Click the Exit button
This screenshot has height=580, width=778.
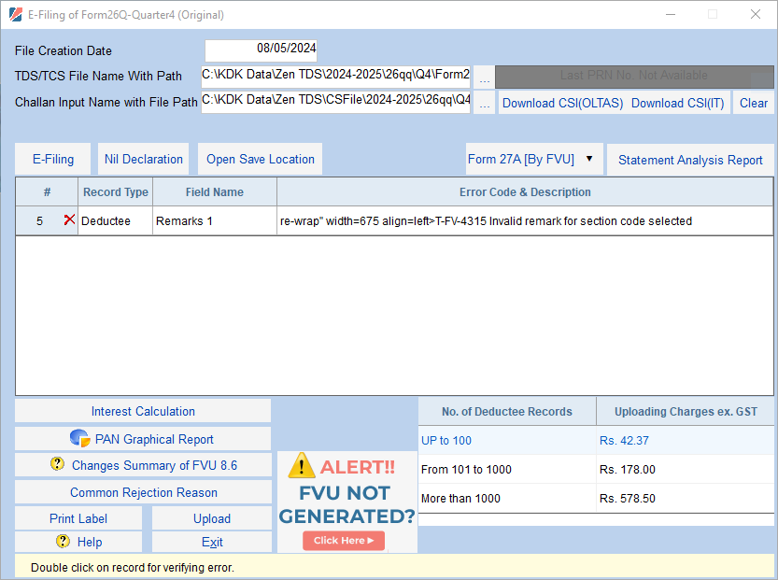point(212,542)
